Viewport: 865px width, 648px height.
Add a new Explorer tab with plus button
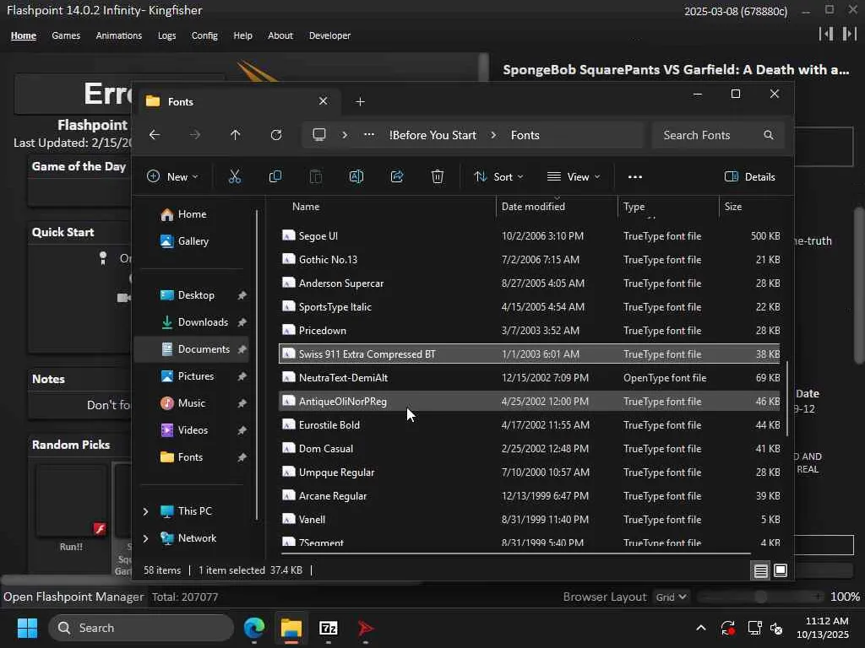coord(360,101)
